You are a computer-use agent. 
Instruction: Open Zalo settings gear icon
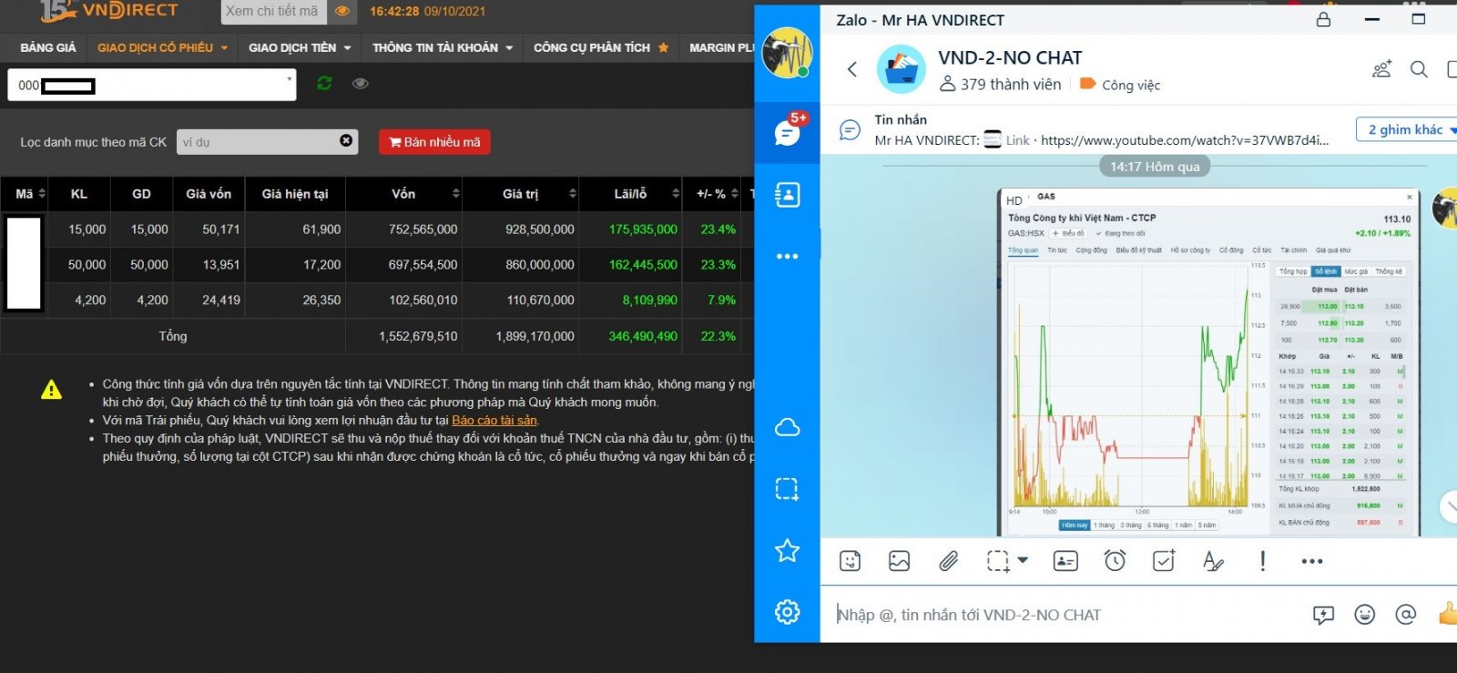point(788,612)
